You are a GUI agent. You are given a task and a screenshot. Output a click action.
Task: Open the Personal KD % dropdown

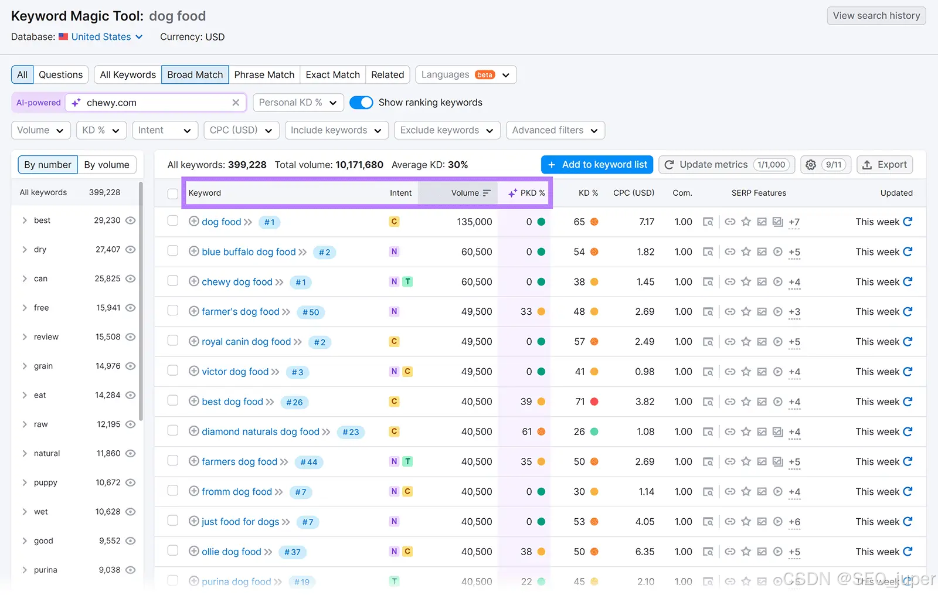tap(298, 103)
